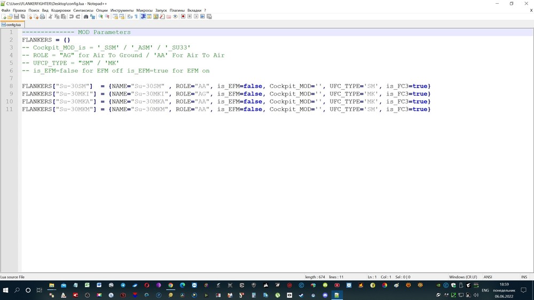Click the Start Recording macro icon

pos(183,17)
